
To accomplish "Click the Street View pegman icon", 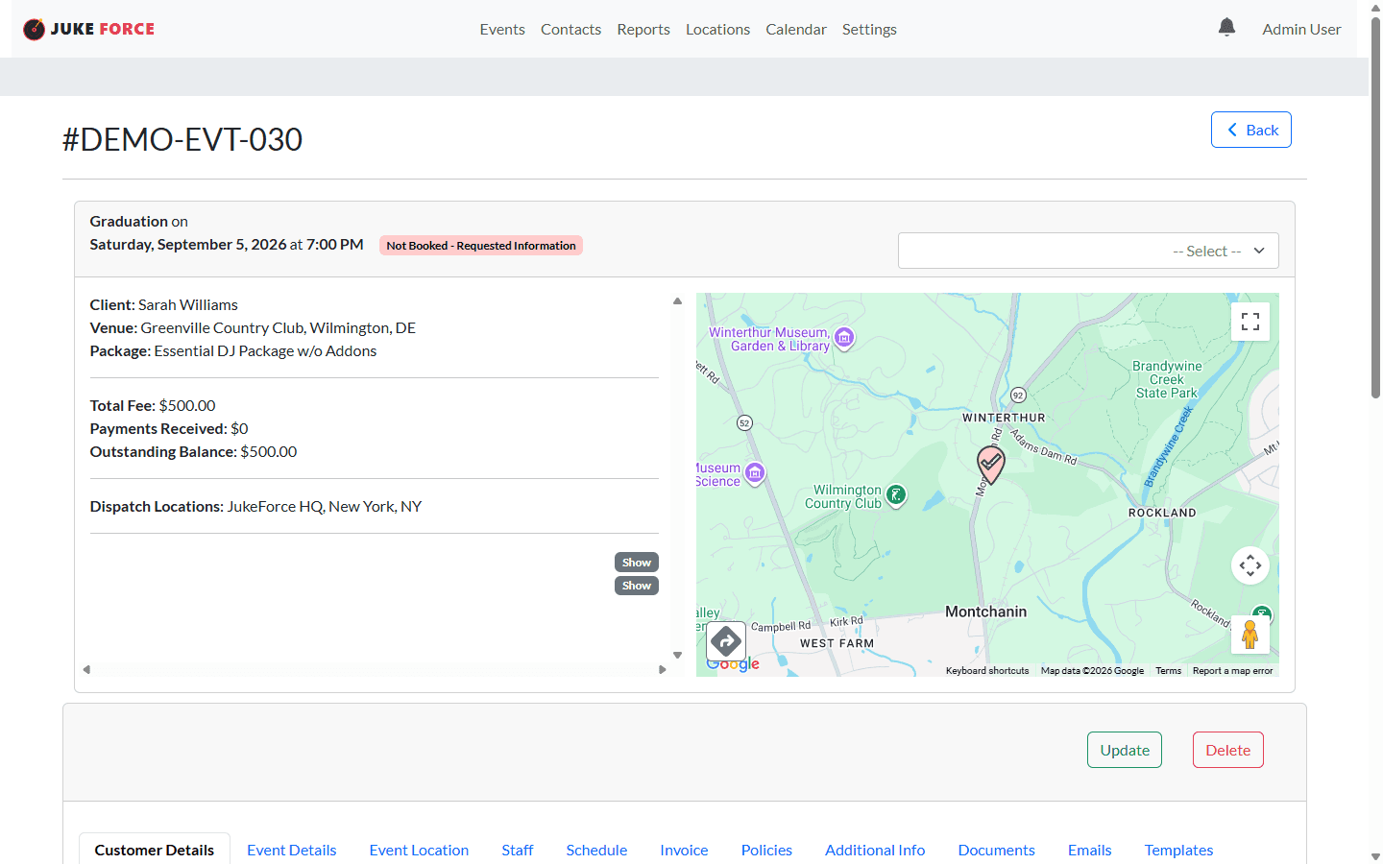I will [1250, 635].
